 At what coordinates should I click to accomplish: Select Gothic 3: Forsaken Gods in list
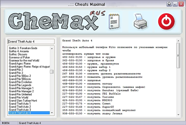[23, 48]
